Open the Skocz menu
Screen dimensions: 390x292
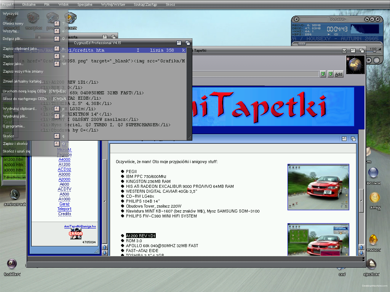coord(170,4)
